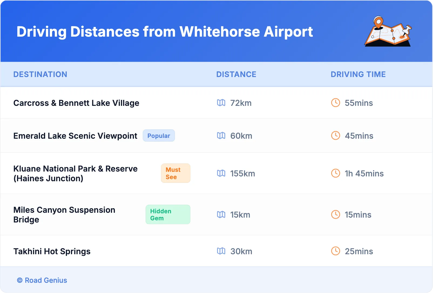Click the clock icon beside 1h 45mins
This screenshot has width=433, height=293.
pos(336,173)
